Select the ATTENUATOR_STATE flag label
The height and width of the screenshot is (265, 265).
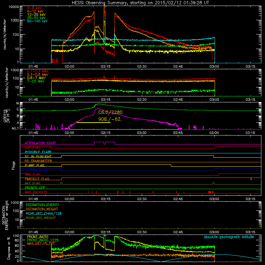(40, 143)
